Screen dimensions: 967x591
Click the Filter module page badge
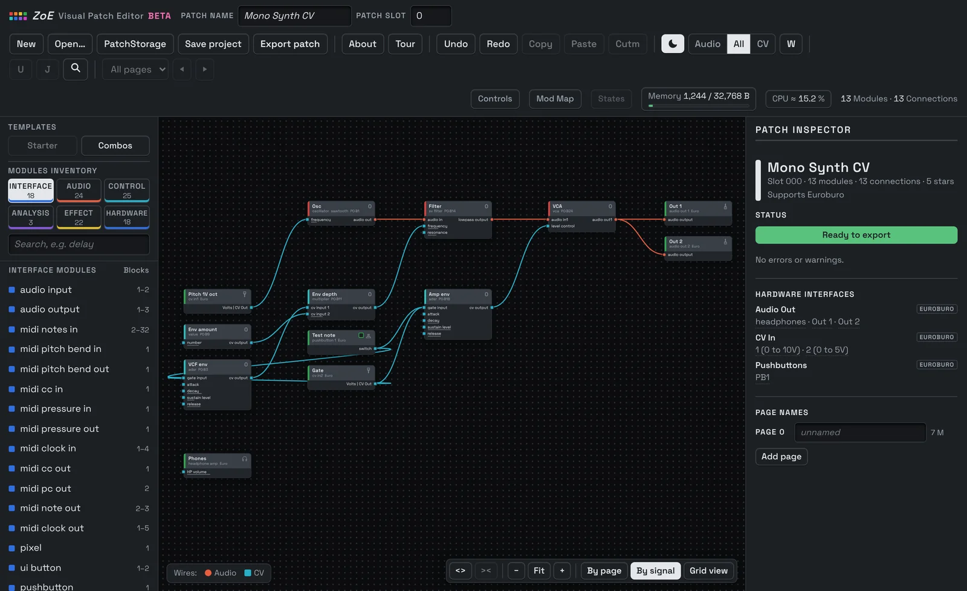486,207
